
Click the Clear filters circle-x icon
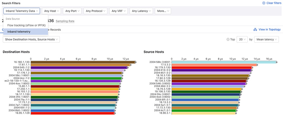click(x=264, y=3)
